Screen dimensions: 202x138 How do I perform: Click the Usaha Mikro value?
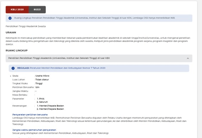[42, 76]
